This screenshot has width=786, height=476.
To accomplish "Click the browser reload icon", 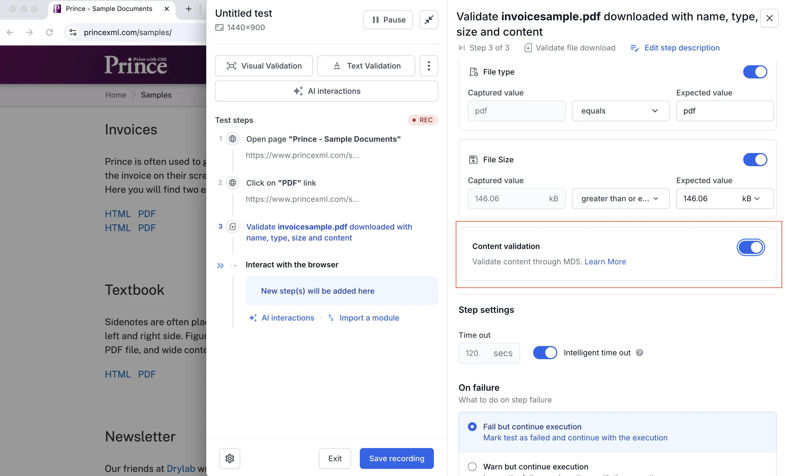I will point(49,32).
